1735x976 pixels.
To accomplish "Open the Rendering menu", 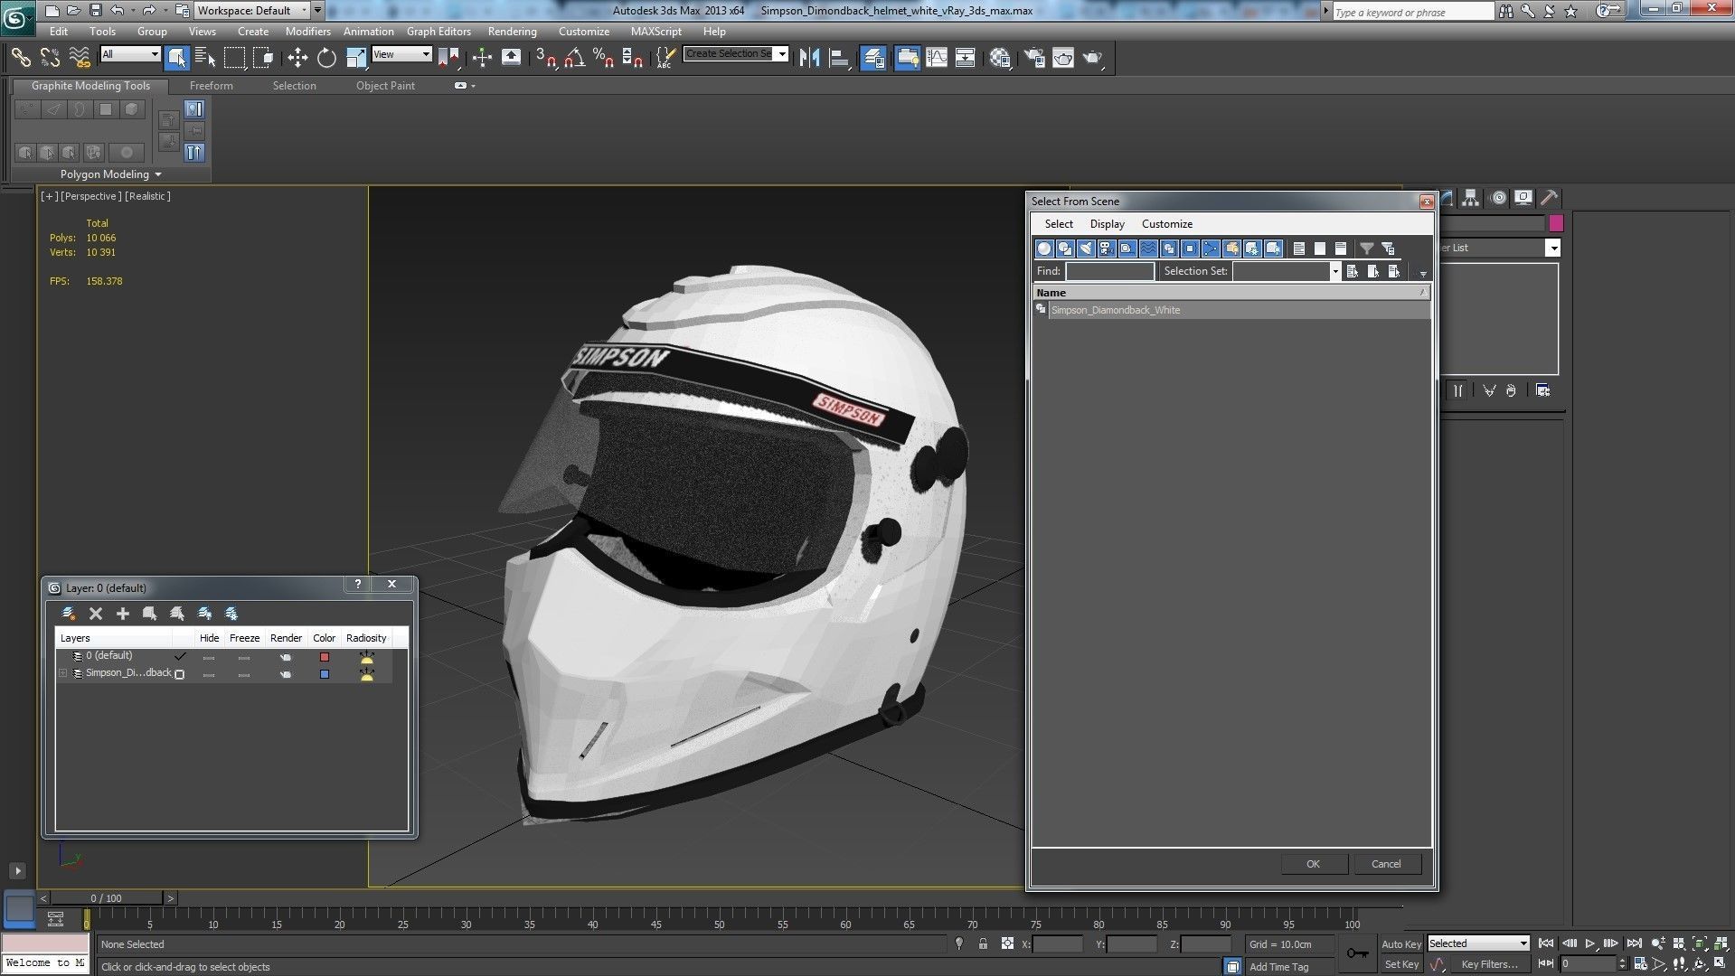I will 512,31.
